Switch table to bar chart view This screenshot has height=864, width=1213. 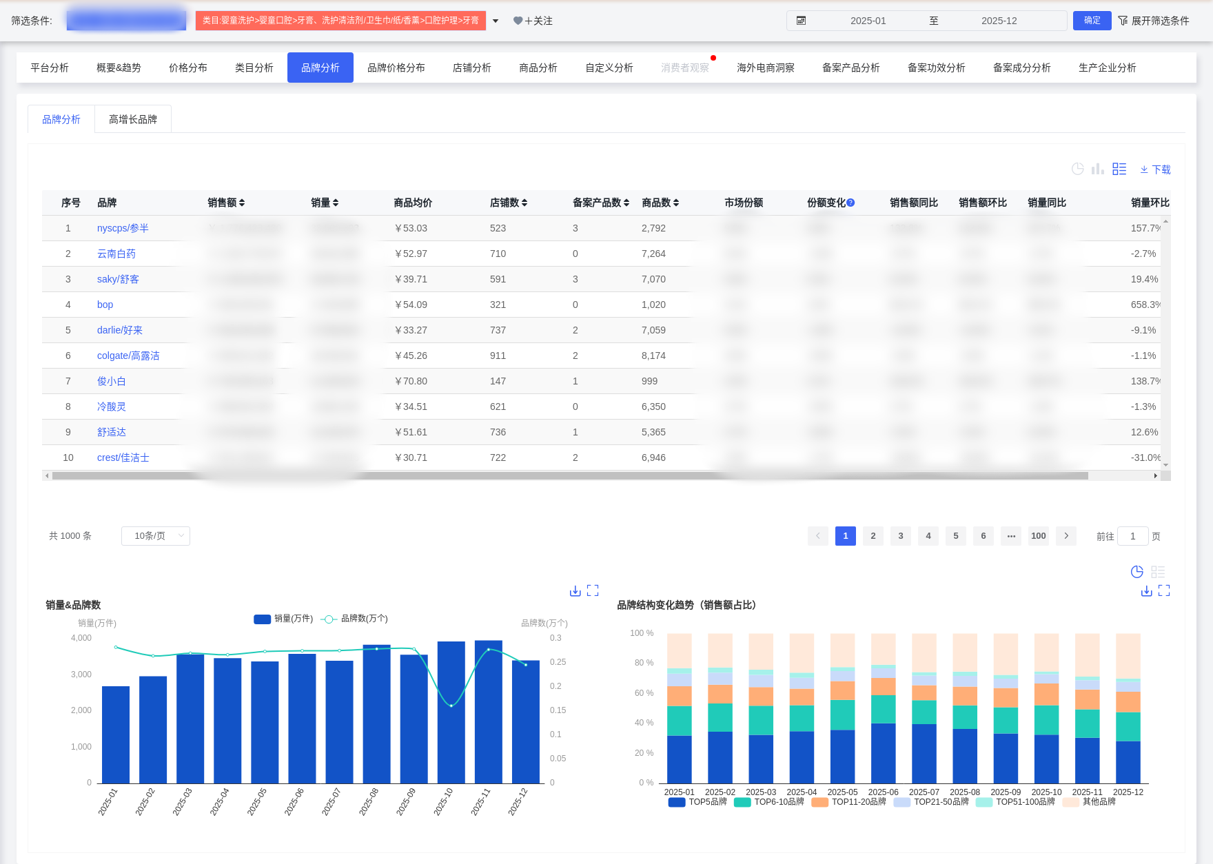[1098, 169]
